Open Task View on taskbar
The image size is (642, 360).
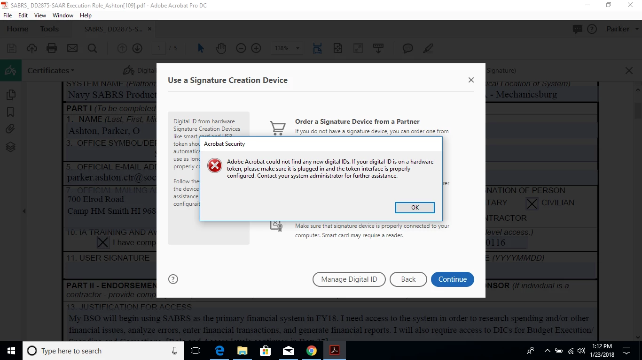pos(196,351)
